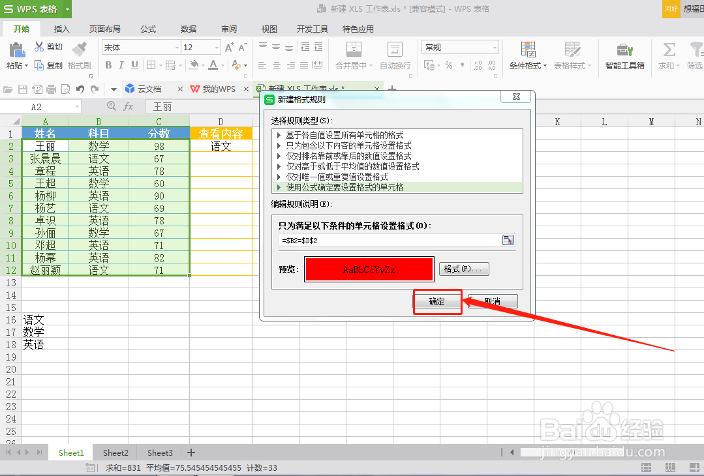Select the Format Painter (格式刷) brush

(x=80, y=49)
